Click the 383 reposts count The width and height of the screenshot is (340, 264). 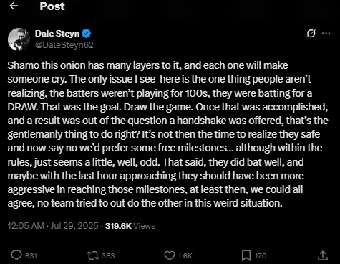pos(108,256)
